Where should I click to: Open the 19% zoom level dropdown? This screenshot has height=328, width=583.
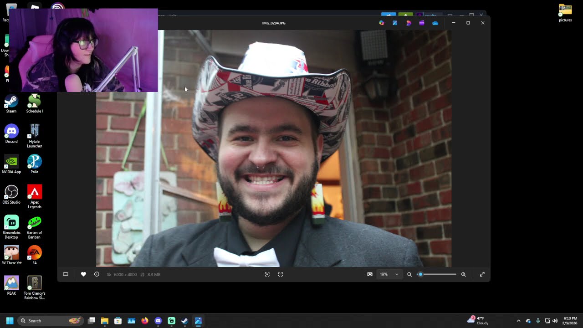389,274
